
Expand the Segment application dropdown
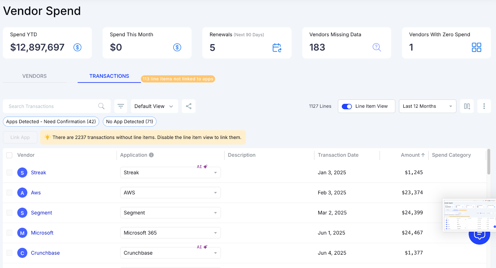click(x=170, y=213)
